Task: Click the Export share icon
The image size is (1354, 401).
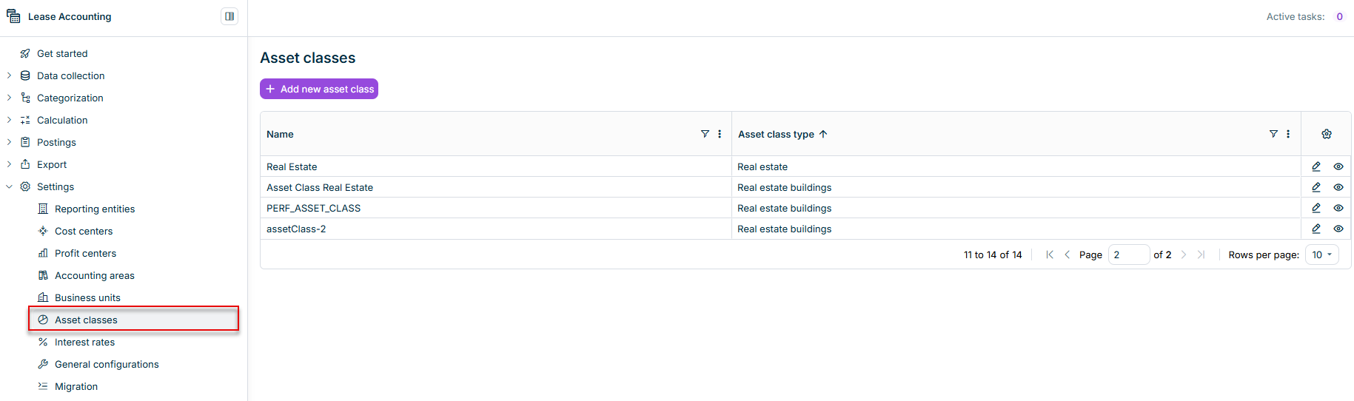Action: tap(25, 164)
